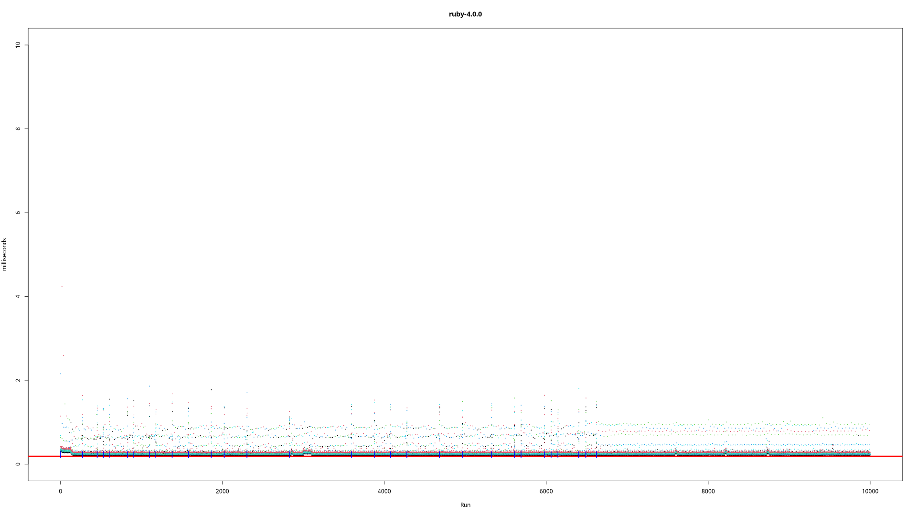The height and width of the screenshot is (516, 917).
Task: Click the highest outlier point above 4 ms
Action: 62,286
